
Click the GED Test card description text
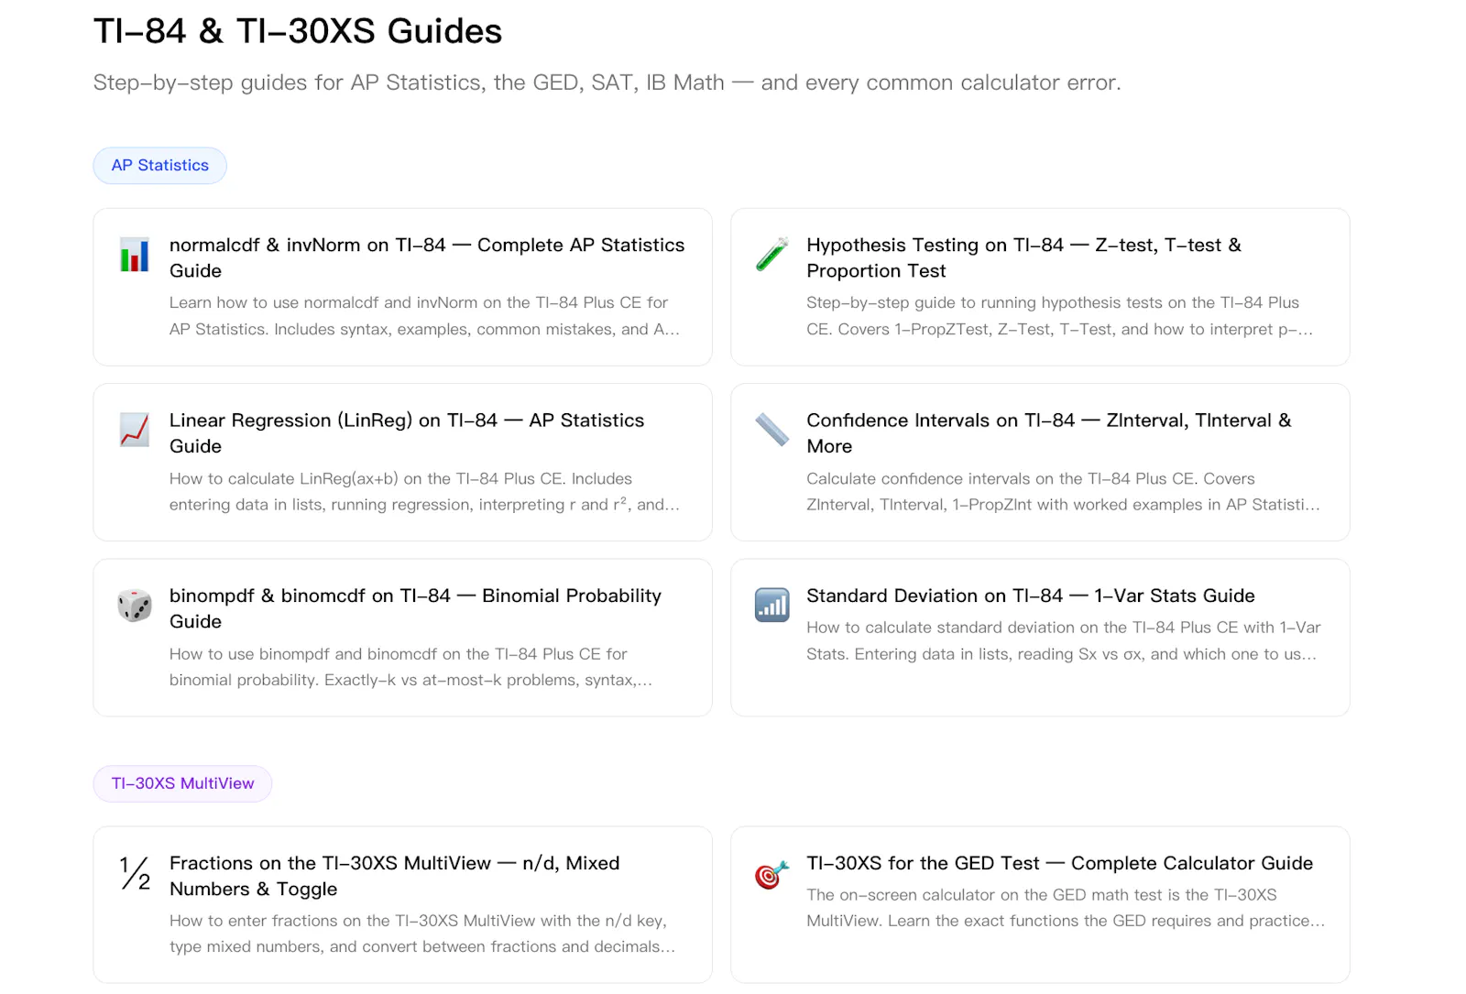[x=1066, y=908]
